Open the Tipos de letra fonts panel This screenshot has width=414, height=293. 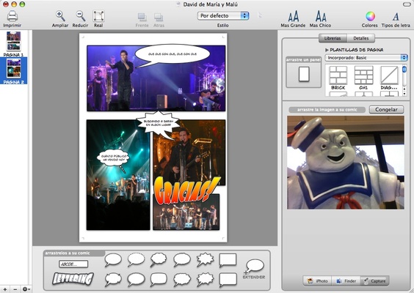coord(396,17)
